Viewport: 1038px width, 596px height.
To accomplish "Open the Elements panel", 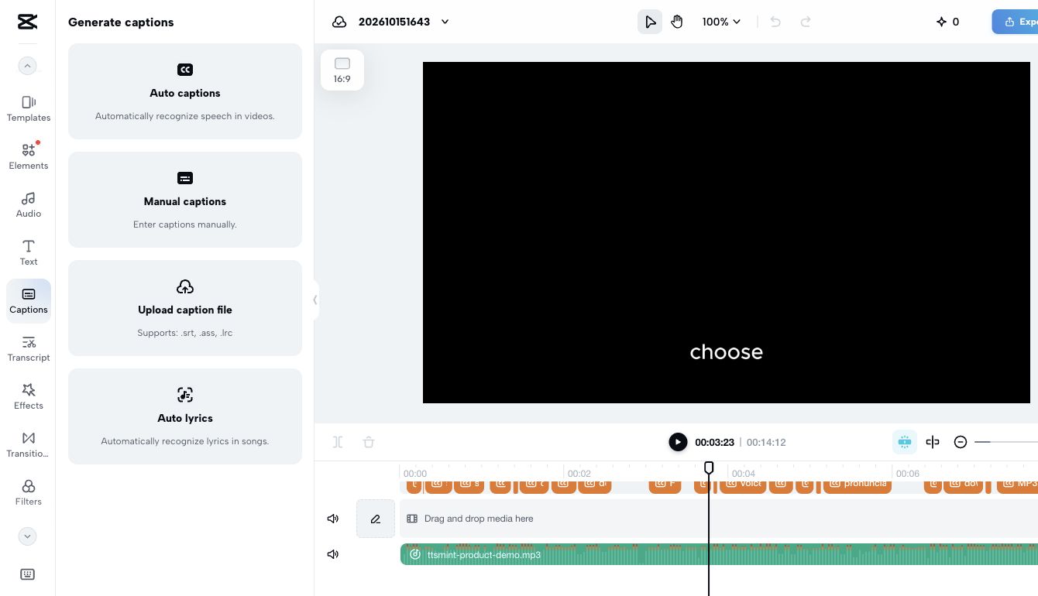I will click(x=29, y=157).
